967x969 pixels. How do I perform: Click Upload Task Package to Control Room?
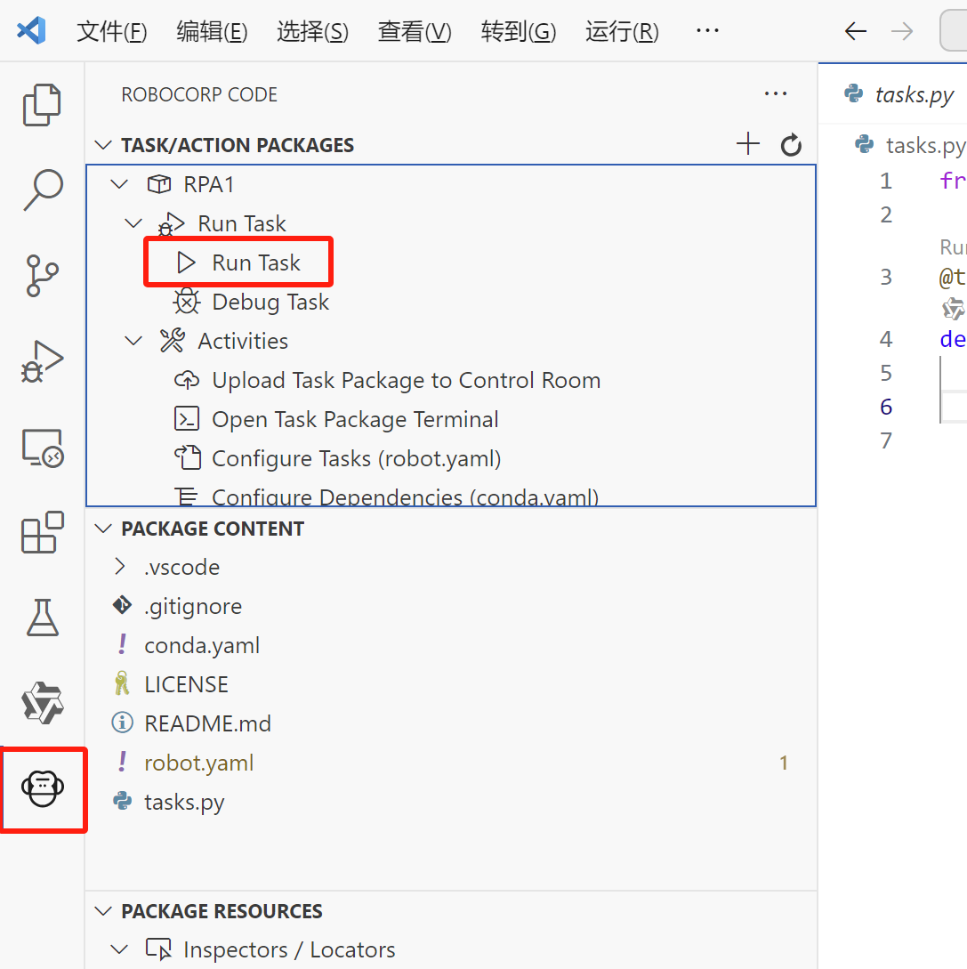pyautogui.click(x=406, y=380)
